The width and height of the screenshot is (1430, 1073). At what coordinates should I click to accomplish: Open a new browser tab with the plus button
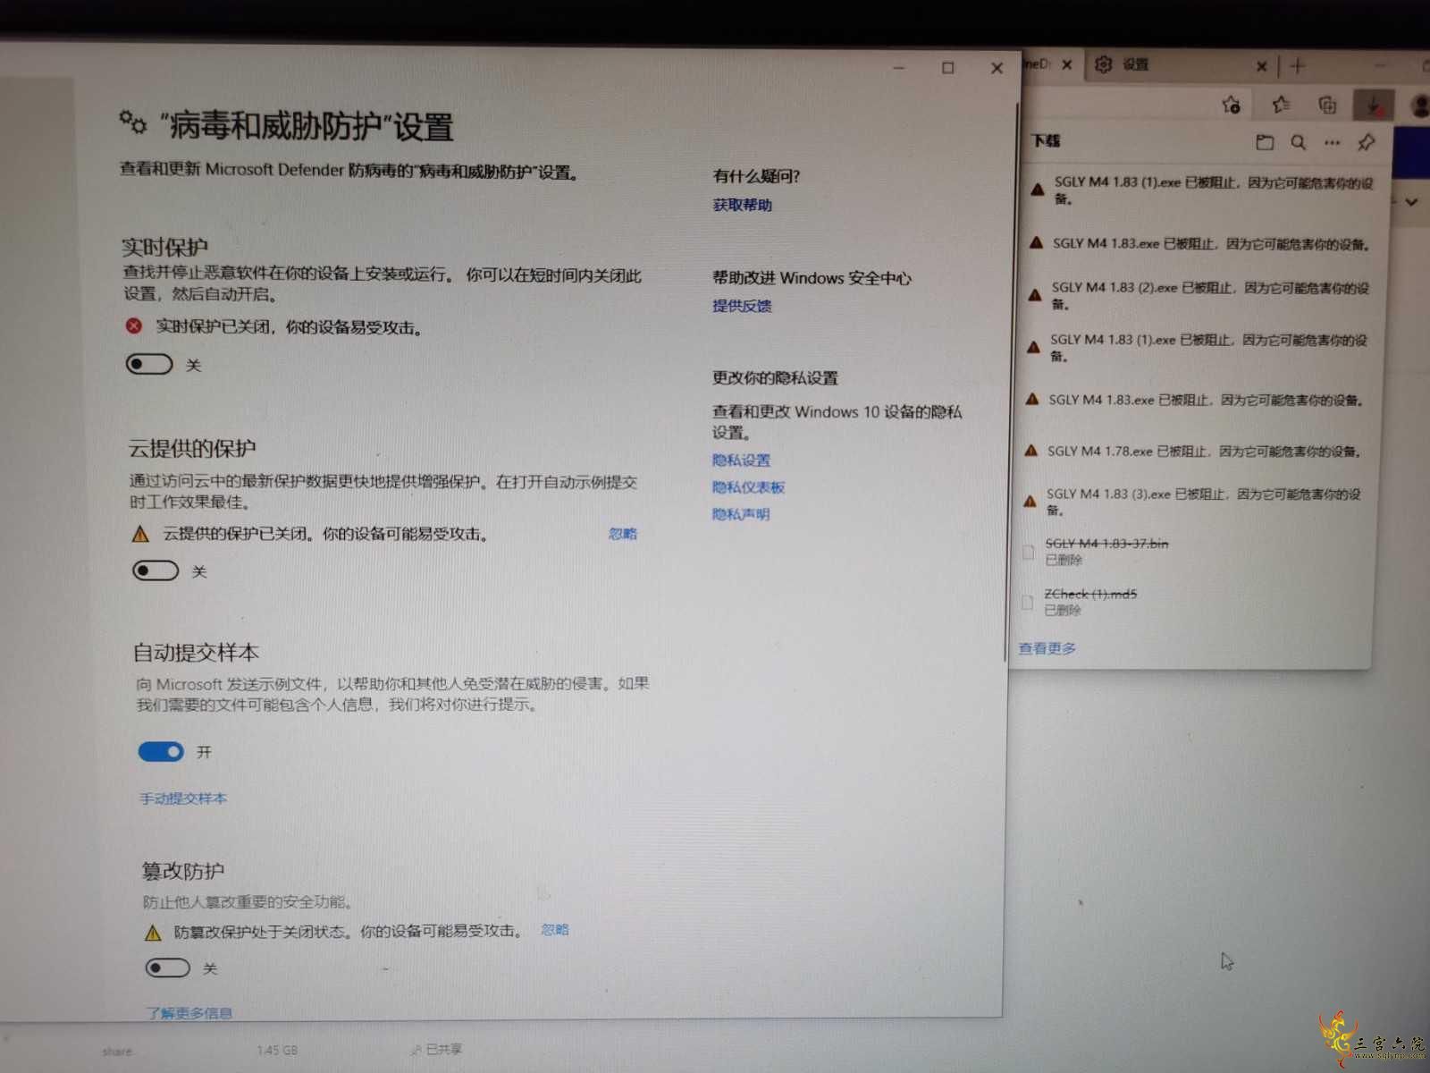[1298, 65]
